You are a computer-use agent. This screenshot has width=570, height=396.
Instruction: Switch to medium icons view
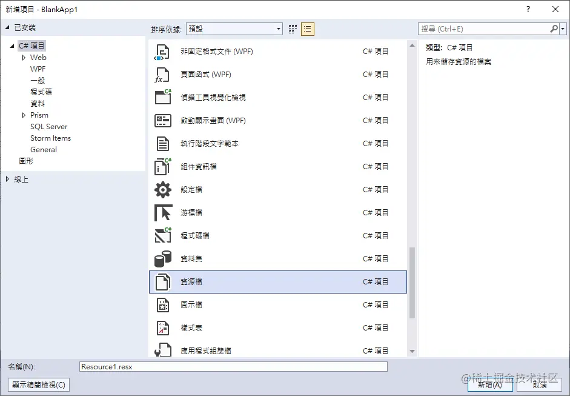pos(292,29)
